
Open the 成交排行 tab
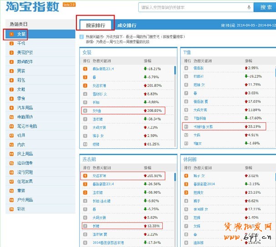pos(126,25)
